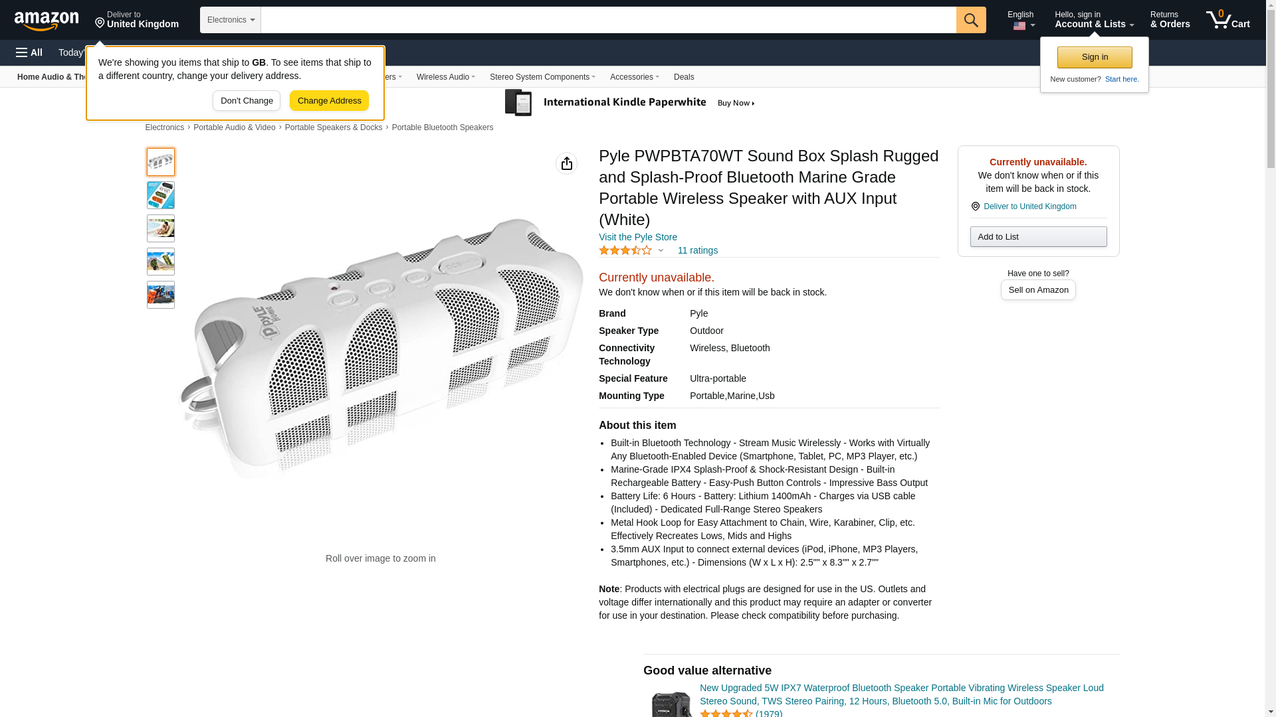Click the share icon on product image
1276x717 pixels.
click(x=566, y=163)
